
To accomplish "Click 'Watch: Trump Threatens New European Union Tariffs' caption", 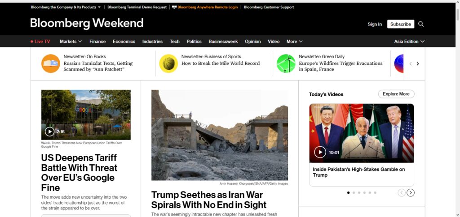I will tap(82, 145).
